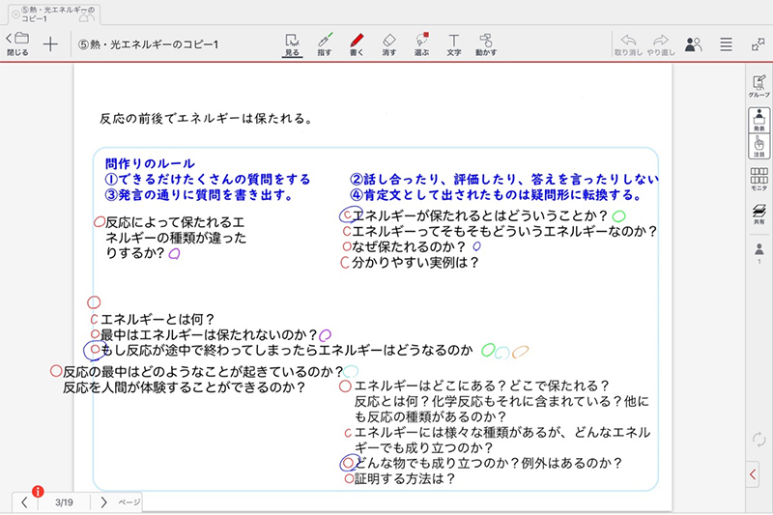
Task: Switch to the ⑤熱・光エネルギーのコピー1 tab
Action: [x=48, y=14]
